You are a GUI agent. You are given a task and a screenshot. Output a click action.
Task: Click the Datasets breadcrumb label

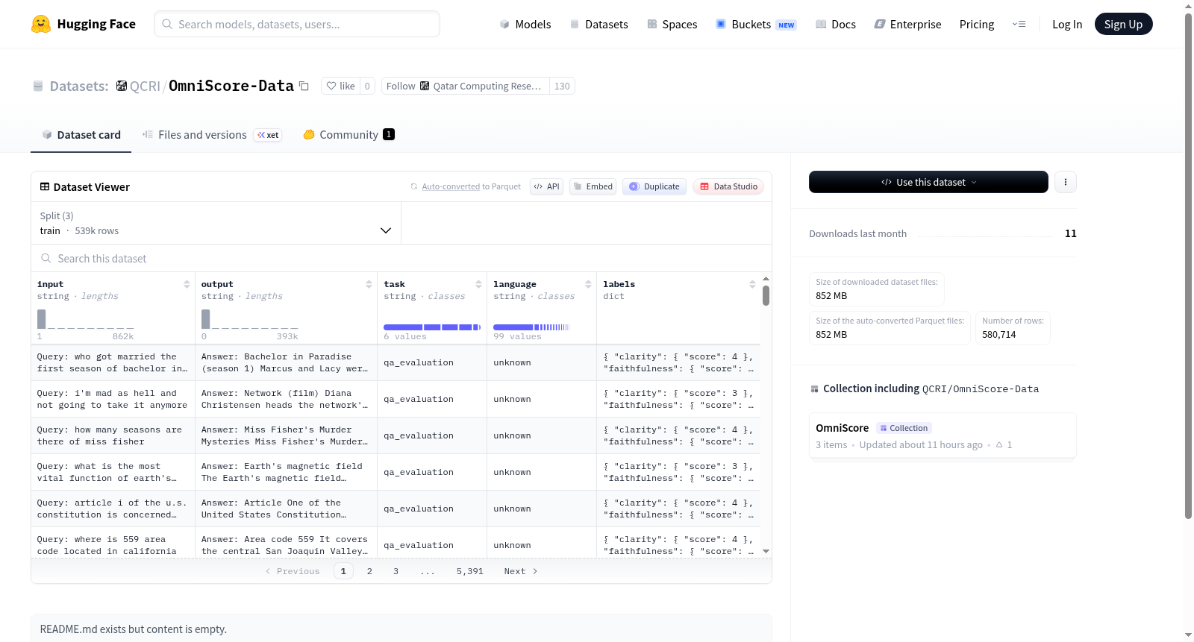(x=79, y=86)
